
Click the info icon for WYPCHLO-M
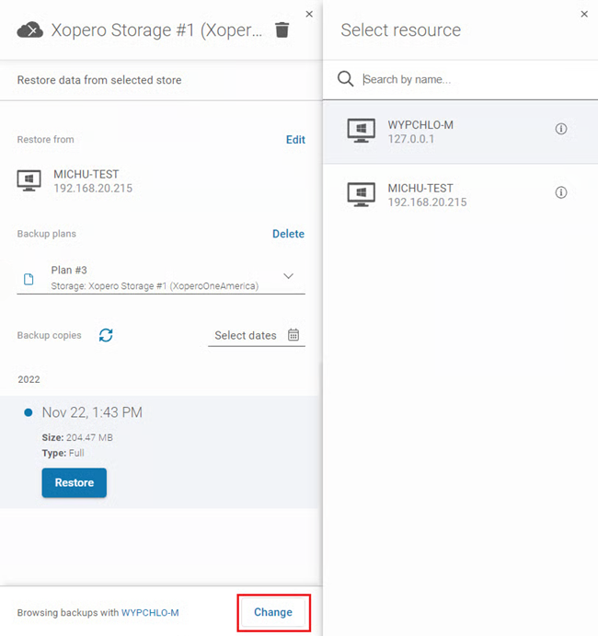(561, 129)
